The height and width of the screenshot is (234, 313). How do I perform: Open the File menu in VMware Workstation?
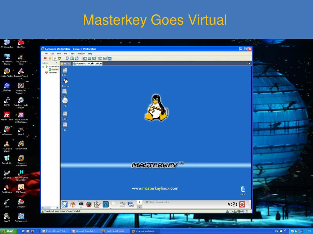tap(46, 54)
